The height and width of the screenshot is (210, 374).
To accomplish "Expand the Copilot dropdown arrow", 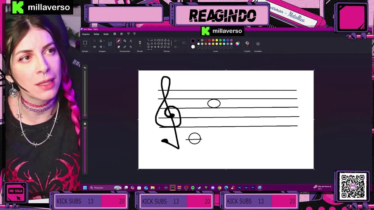I will pyautogui.click(x=247, y=46).
